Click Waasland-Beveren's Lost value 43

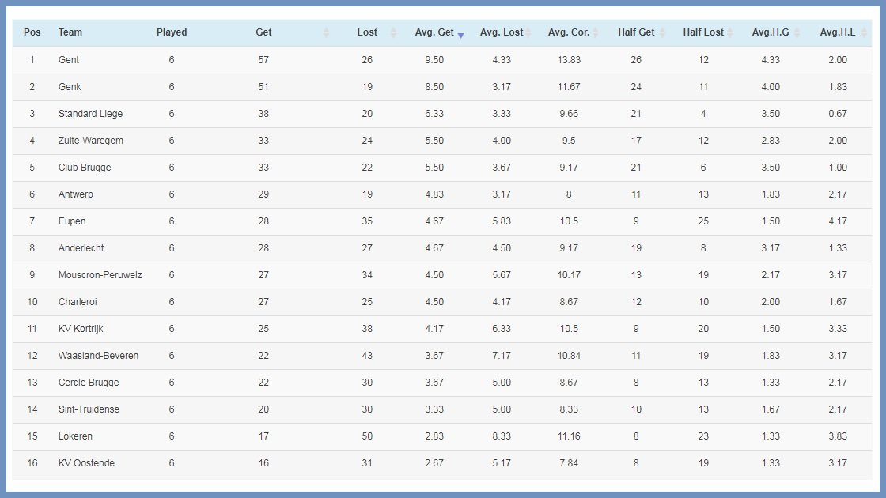coord(367,356)
